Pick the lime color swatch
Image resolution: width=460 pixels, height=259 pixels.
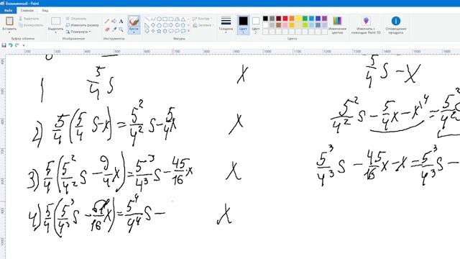click(x=305, y=25)
